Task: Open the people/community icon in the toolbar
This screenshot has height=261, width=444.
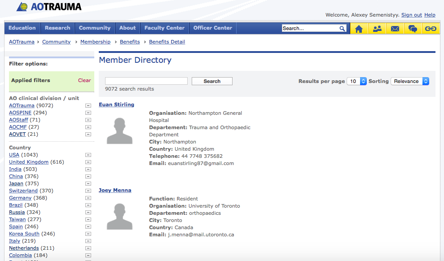Action: (x=377, y=29)
